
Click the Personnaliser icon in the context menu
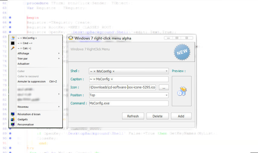coord(13,125)
